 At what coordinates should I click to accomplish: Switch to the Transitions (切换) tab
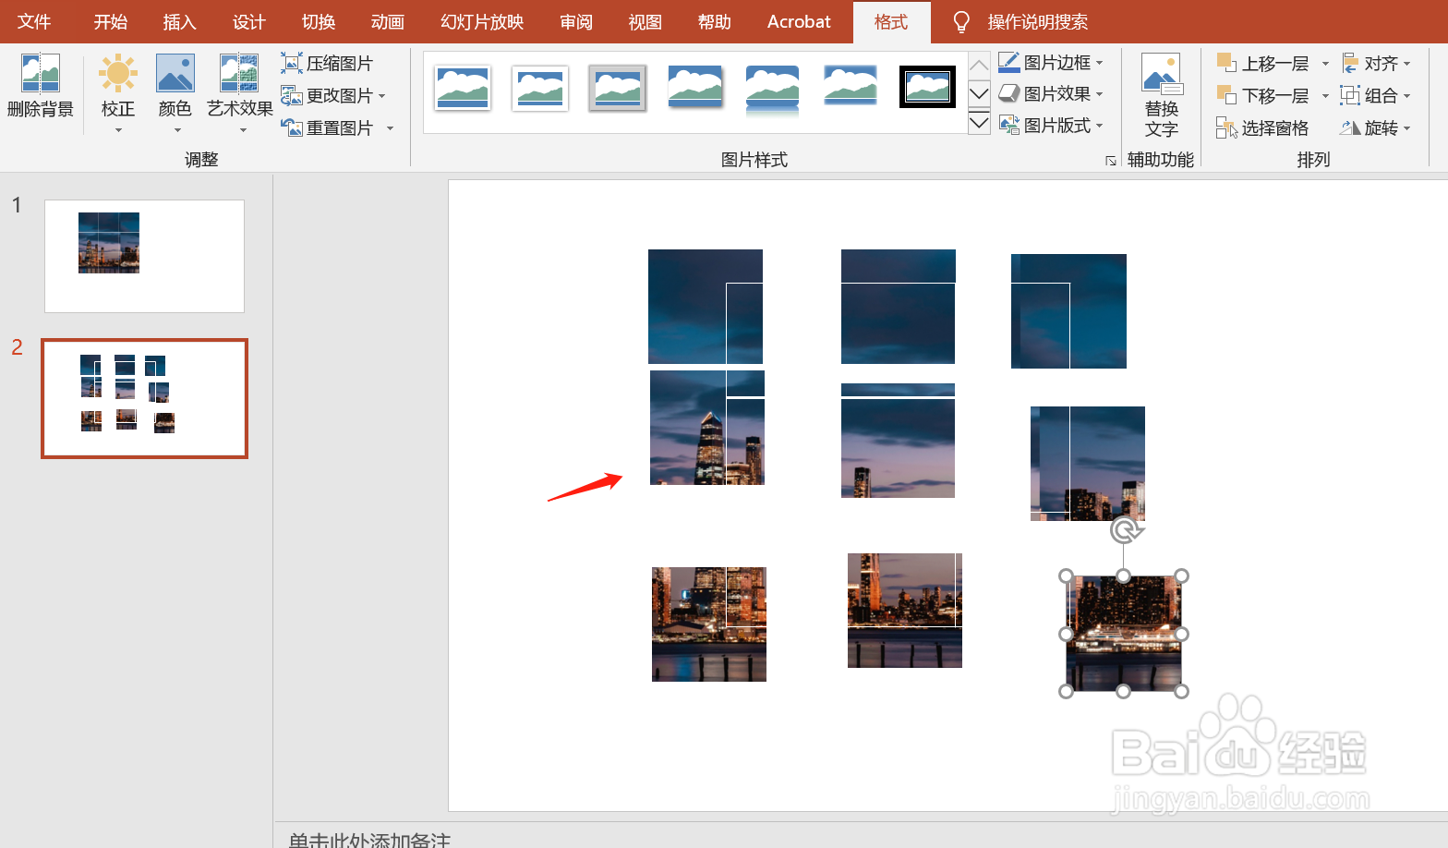tap(319, 21)
